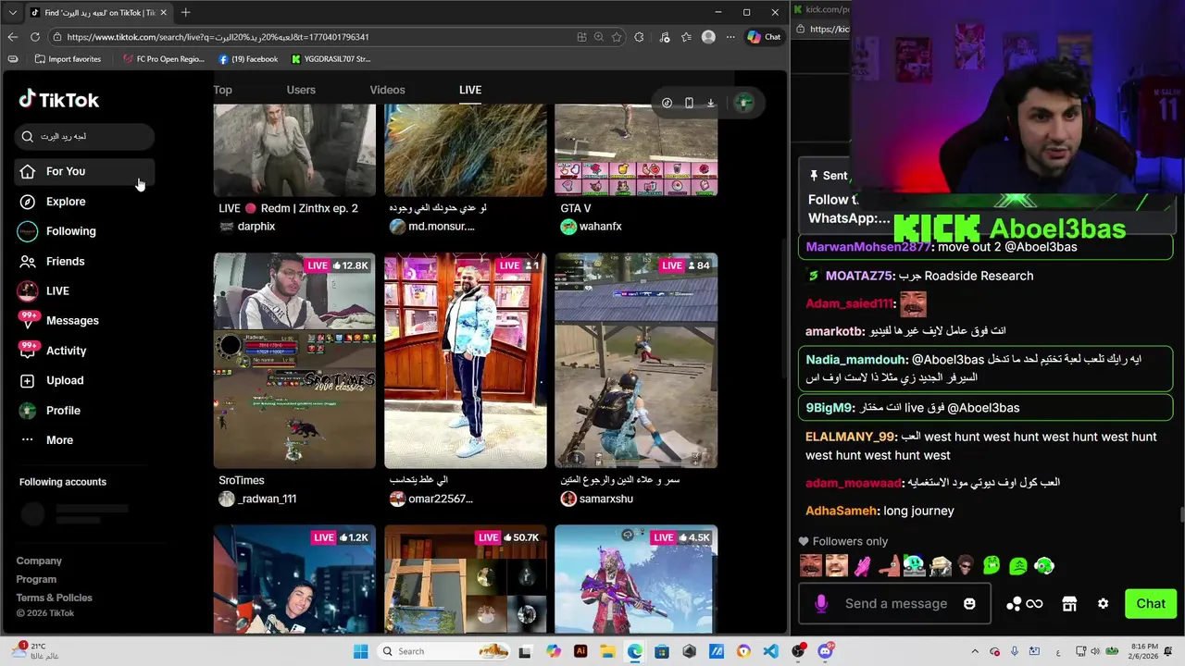Viewport: 1185px width, 666px height.
Task: Open Friends in the TikTok sidebar
Action: pyautogui.click(x=83, y=261)
